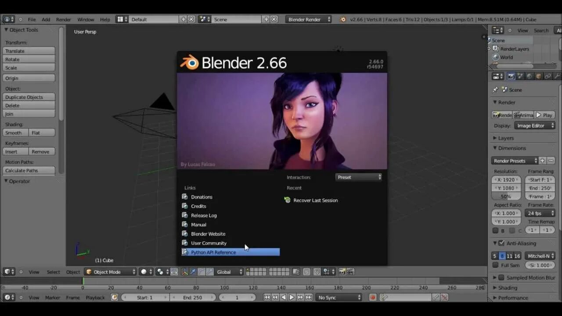The height and width of the screenshot is (316, 562).
Task: Toggle the border B checkbox under Aspect Ratio
Action: click(x=496, y=230)
